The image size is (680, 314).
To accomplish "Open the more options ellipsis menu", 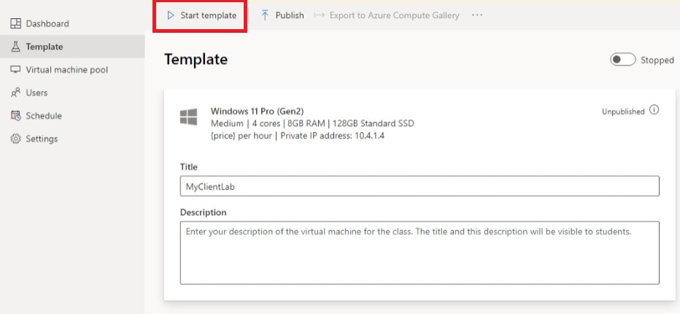I will (477, 15).
